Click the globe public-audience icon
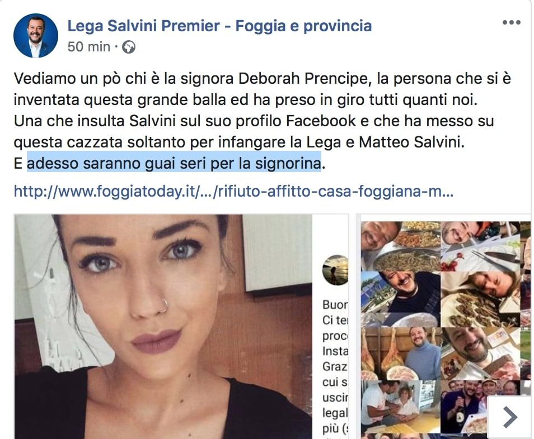Image resolution: width=534 pixels, height=439 pixels. (x=129, y=47)
